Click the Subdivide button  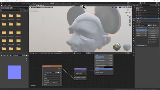tap(153, 32)
